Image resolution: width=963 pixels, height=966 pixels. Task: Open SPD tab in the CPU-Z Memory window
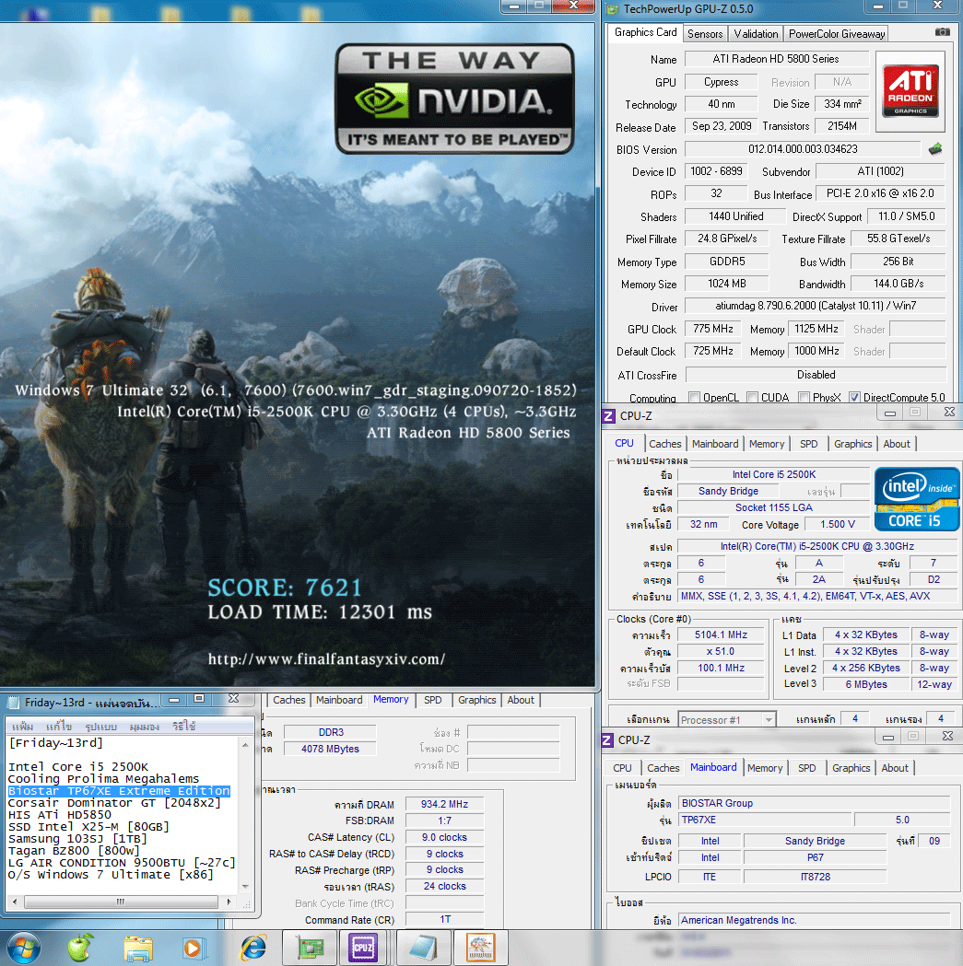pos(433,701)
